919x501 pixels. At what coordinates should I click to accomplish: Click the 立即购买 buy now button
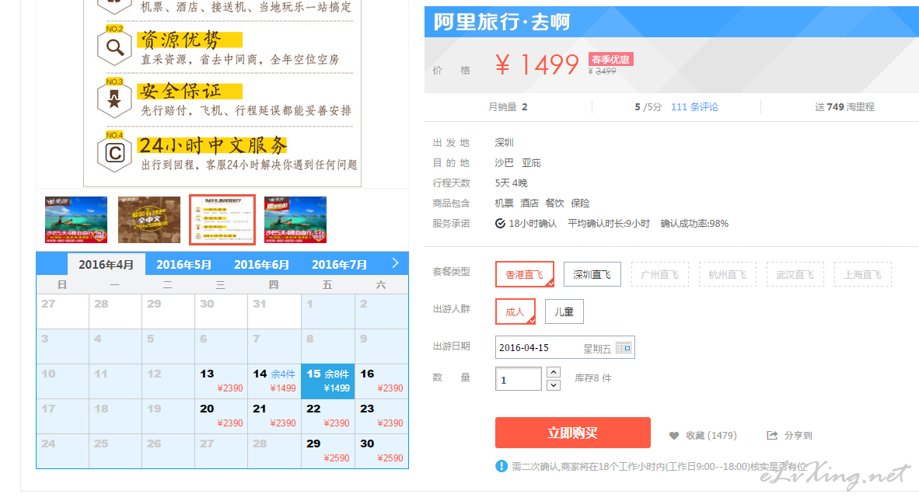point(572,433)
